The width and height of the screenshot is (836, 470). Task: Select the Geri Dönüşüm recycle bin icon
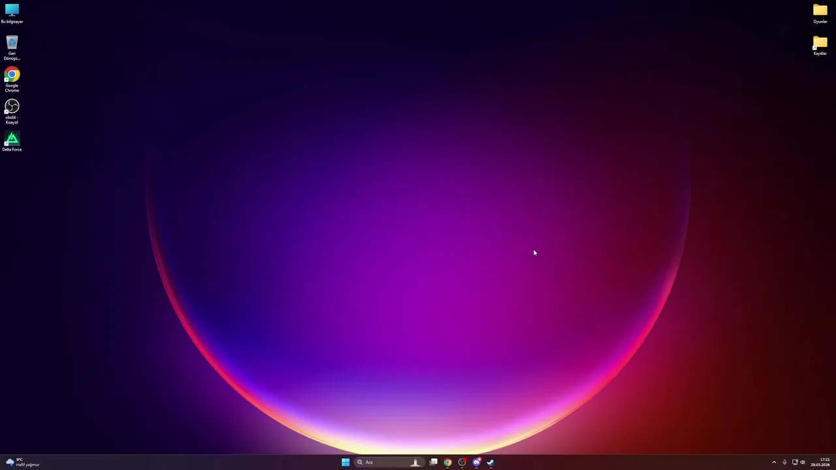12,48
